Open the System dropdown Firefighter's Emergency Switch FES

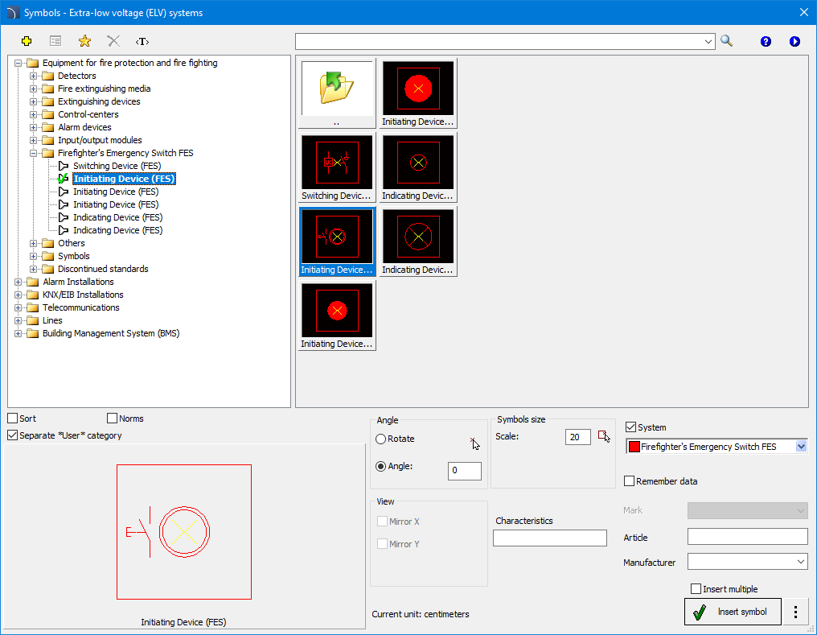[716, 447]
